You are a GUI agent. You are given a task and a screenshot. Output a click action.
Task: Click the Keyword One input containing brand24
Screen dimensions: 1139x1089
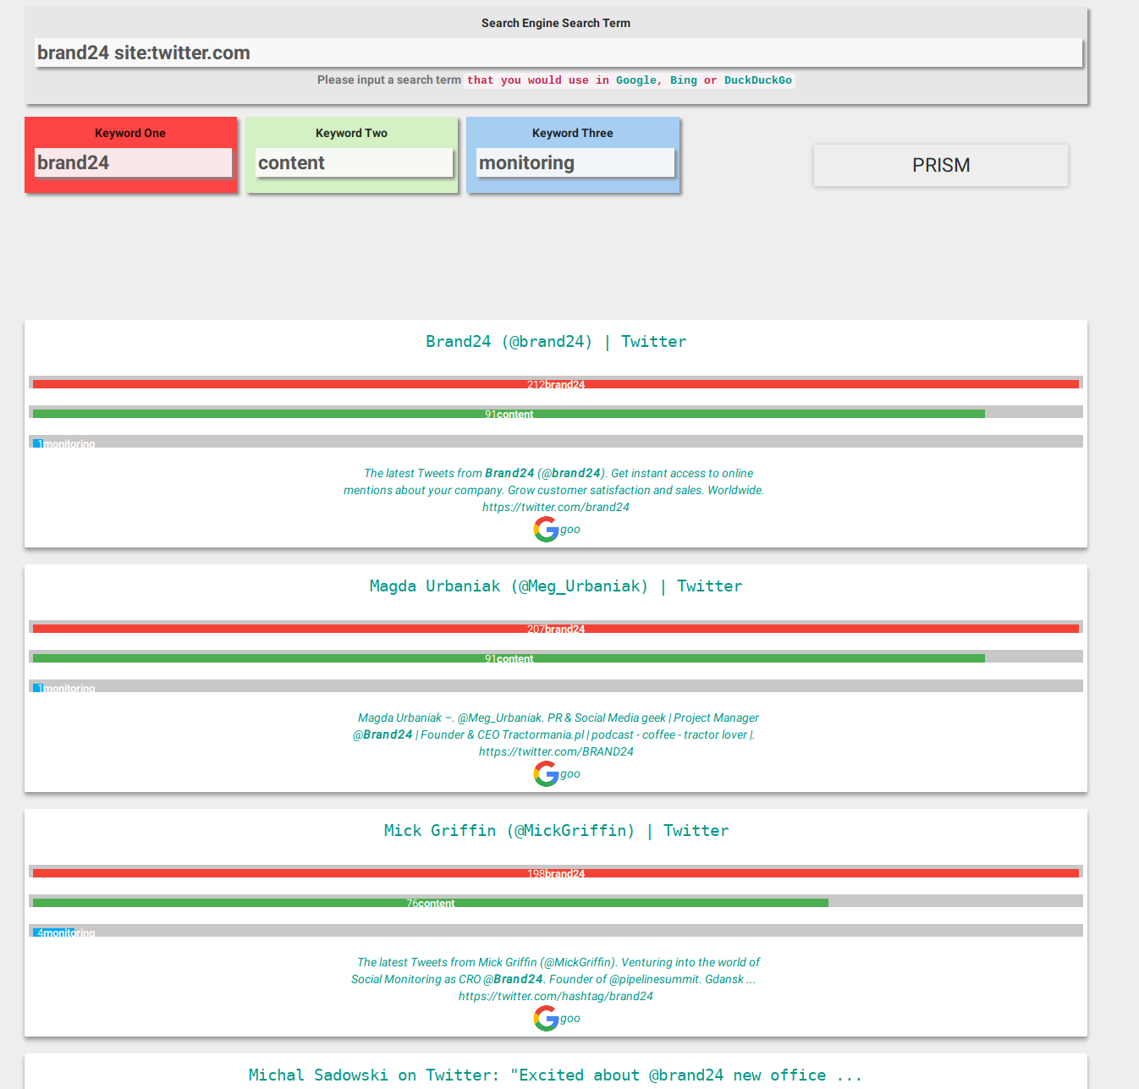(133, 162)
